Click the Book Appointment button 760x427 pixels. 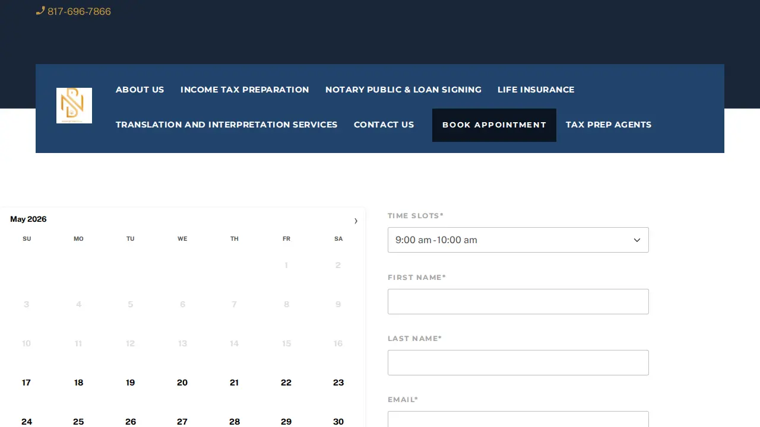(494, 125)
